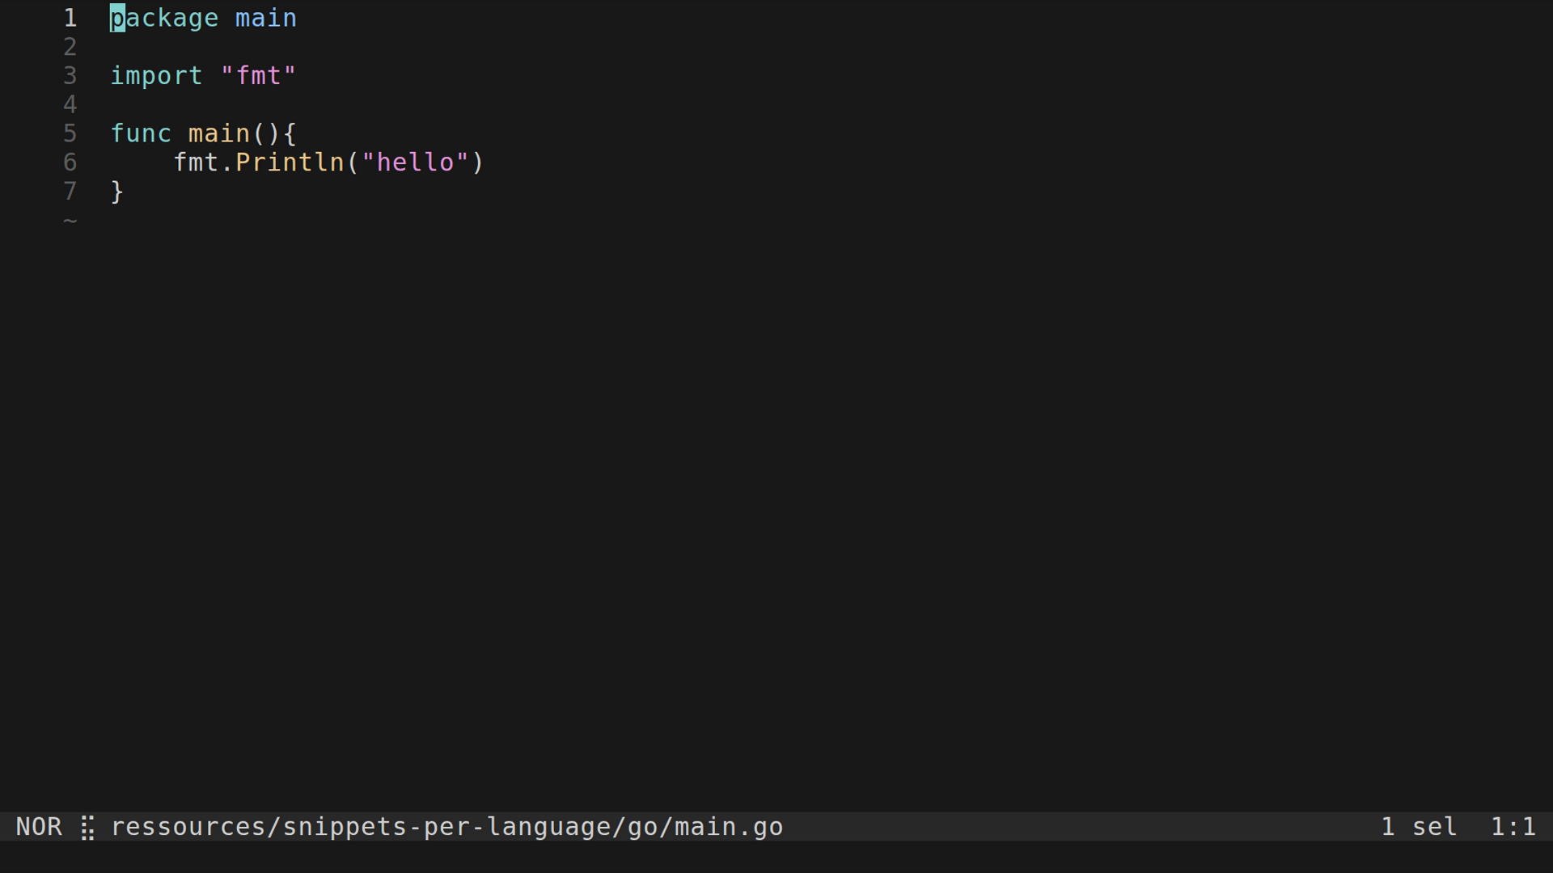This screenshot has height=873, width=1553.
Task: Click the main function name on line 5
Action: [x=219, y=133]
